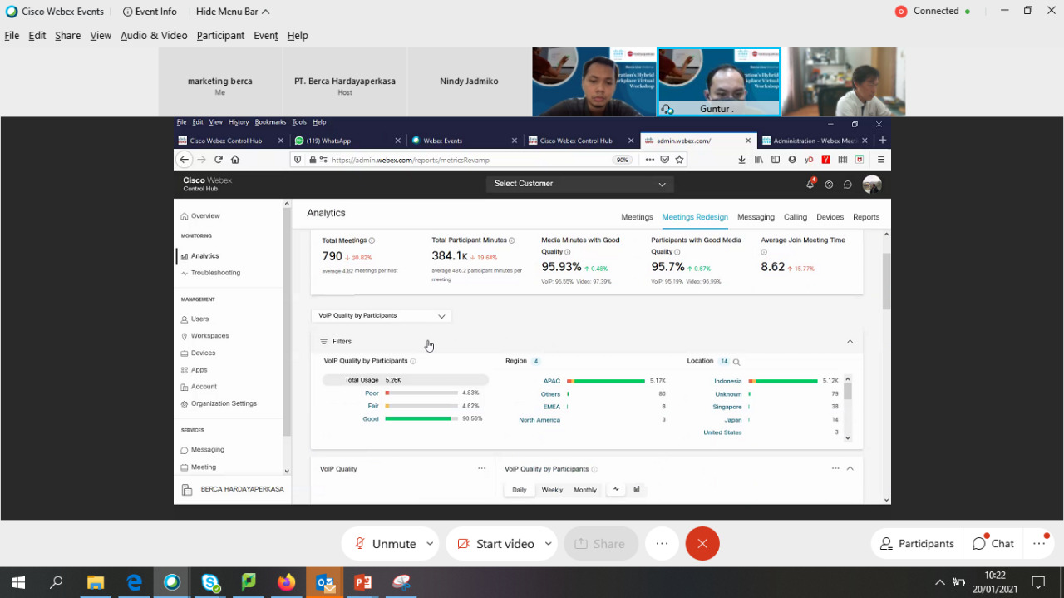Open Firefox hamburger menu
The width and height of the screenshot is (1064, 598).
click(x=881, y=160)
